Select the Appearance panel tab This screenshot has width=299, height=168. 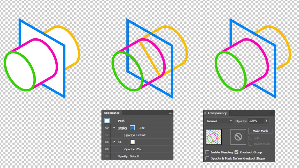(112, 113)
